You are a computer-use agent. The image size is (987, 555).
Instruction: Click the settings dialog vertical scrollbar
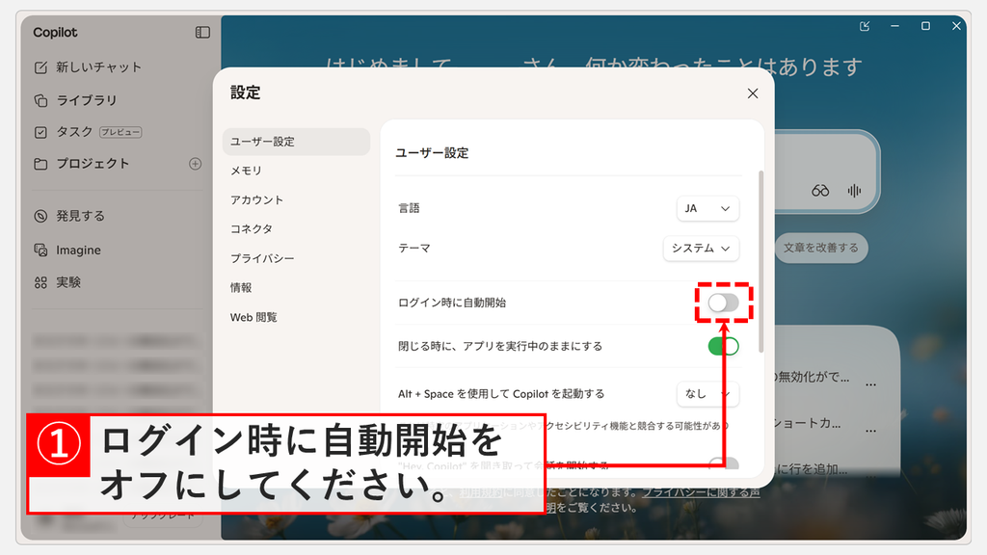(x=760, y=261)
